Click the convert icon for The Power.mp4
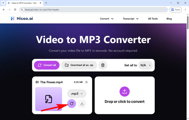 tap(72, 104)
